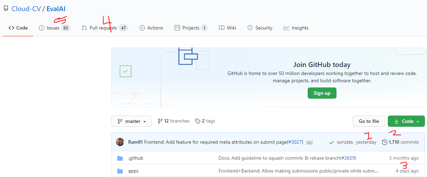Screen dimensions: 427x177
Task: Click the green Sign up button
Action: [x=322, y=93]
